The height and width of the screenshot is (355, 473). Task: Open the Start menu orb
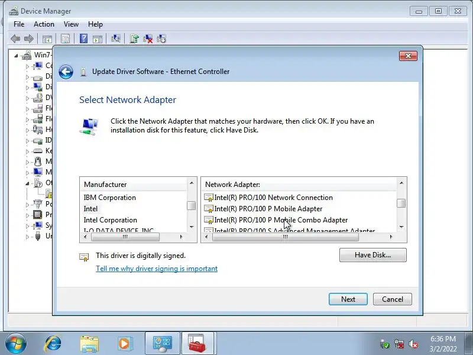tap(16, 344)
